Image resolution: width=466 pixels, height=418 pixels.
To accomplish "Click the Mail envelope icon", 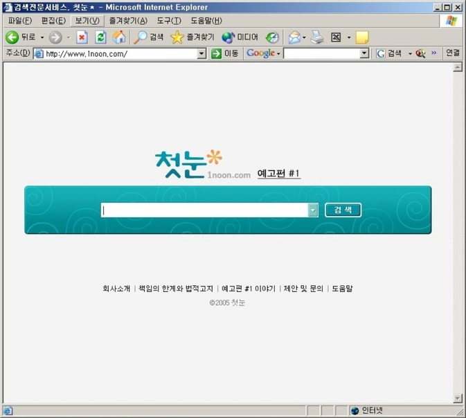I will (294, 37).
